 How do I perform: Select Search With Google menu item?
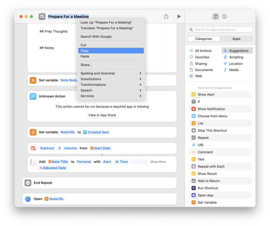point(111,37)
